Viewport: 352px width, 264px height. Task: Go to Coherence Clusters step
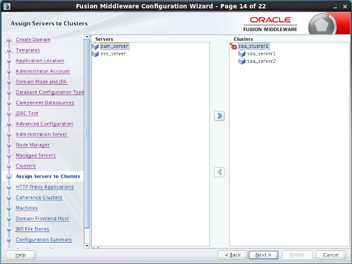pyautogui.click(x=39, y=197)
